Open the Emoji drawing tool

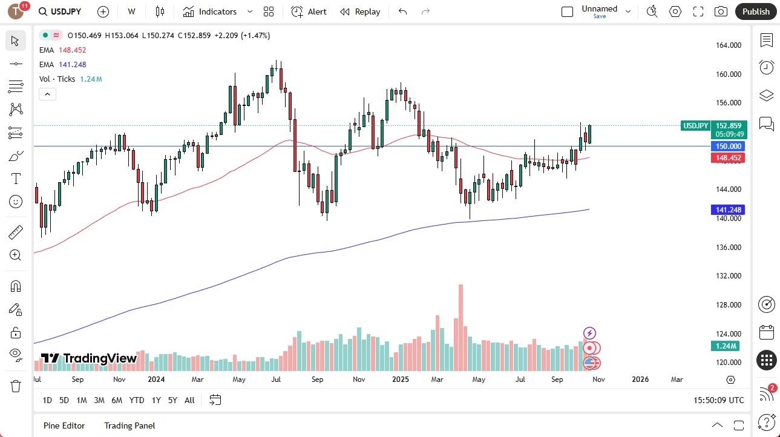pyautogui.click(x=15, y=202)
